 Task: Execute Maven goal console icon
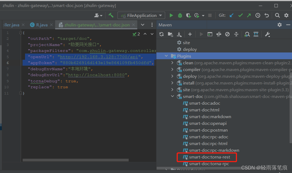[x=210, y=34]
